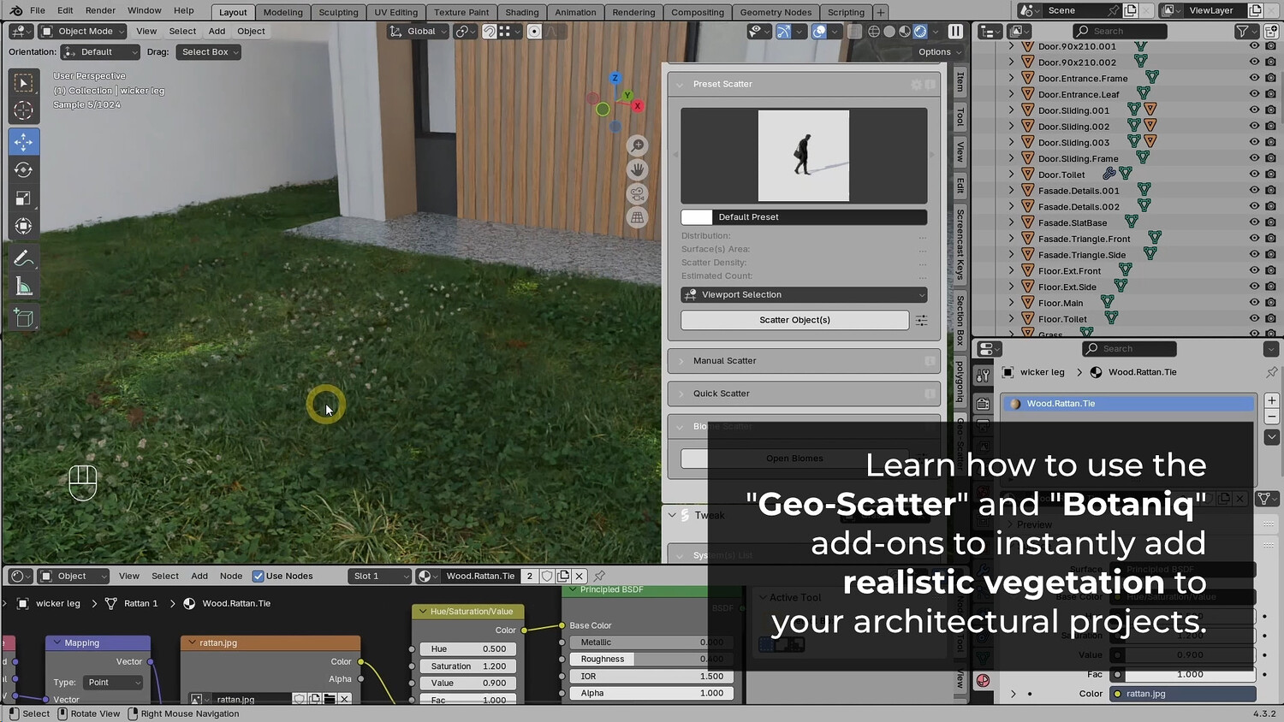Toggle visibility of Floor.Main
This screenshot has height=722, width=1284.
pyautogui.click(x=1254, y=303)
